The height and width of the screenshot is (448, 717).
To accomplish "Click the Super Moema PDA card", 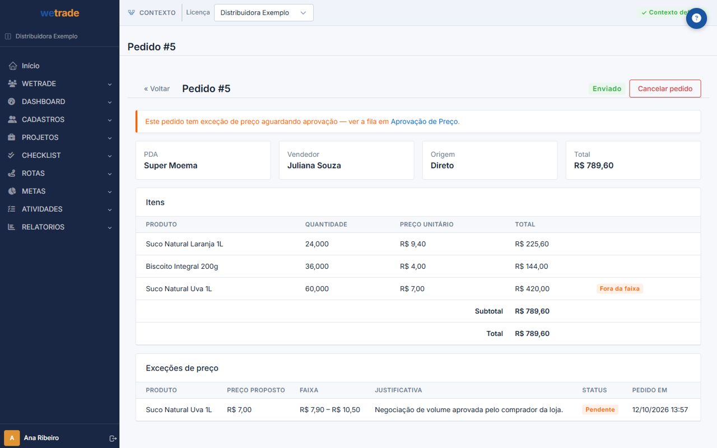I will [x=203, y=160].
